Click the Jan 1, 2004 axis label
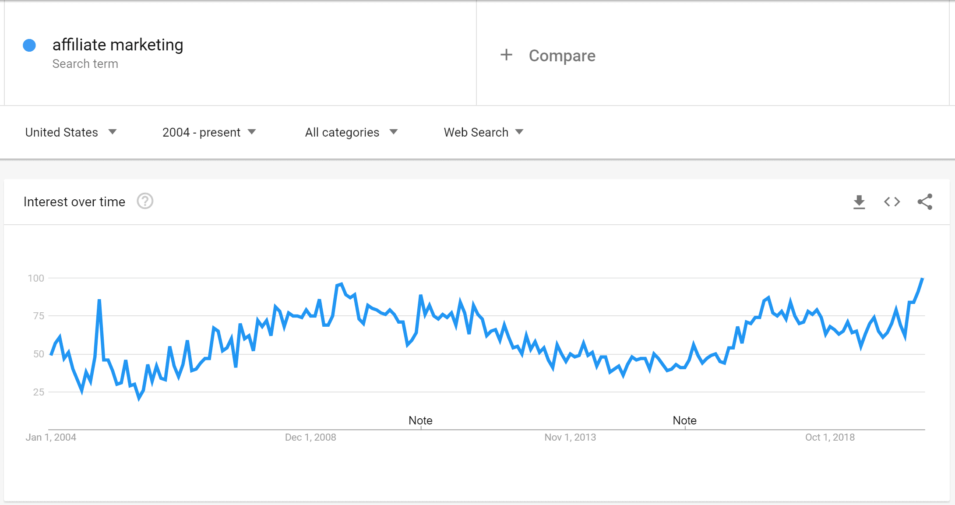 [51, 437]
